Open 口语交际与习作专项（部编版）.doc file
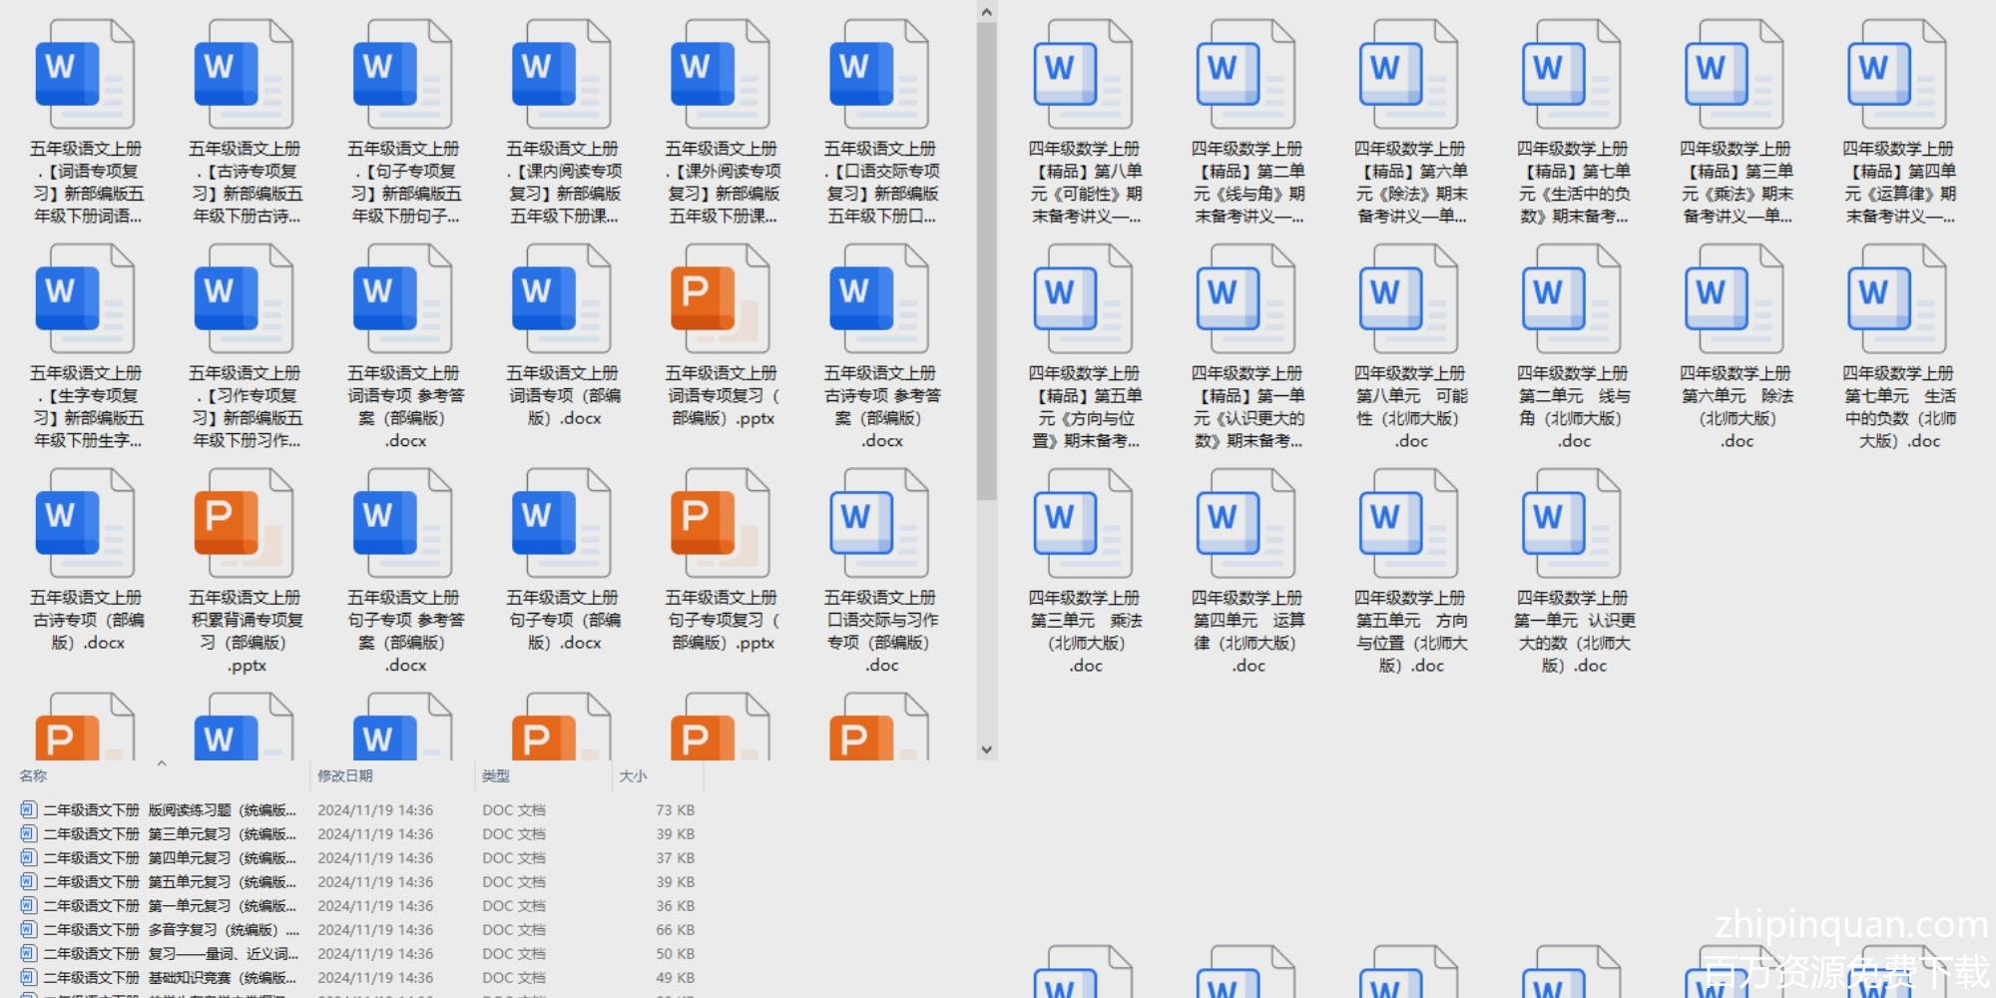Image resolution: width=1996 pixels, height=998 pixels. (x=879, y=525)
